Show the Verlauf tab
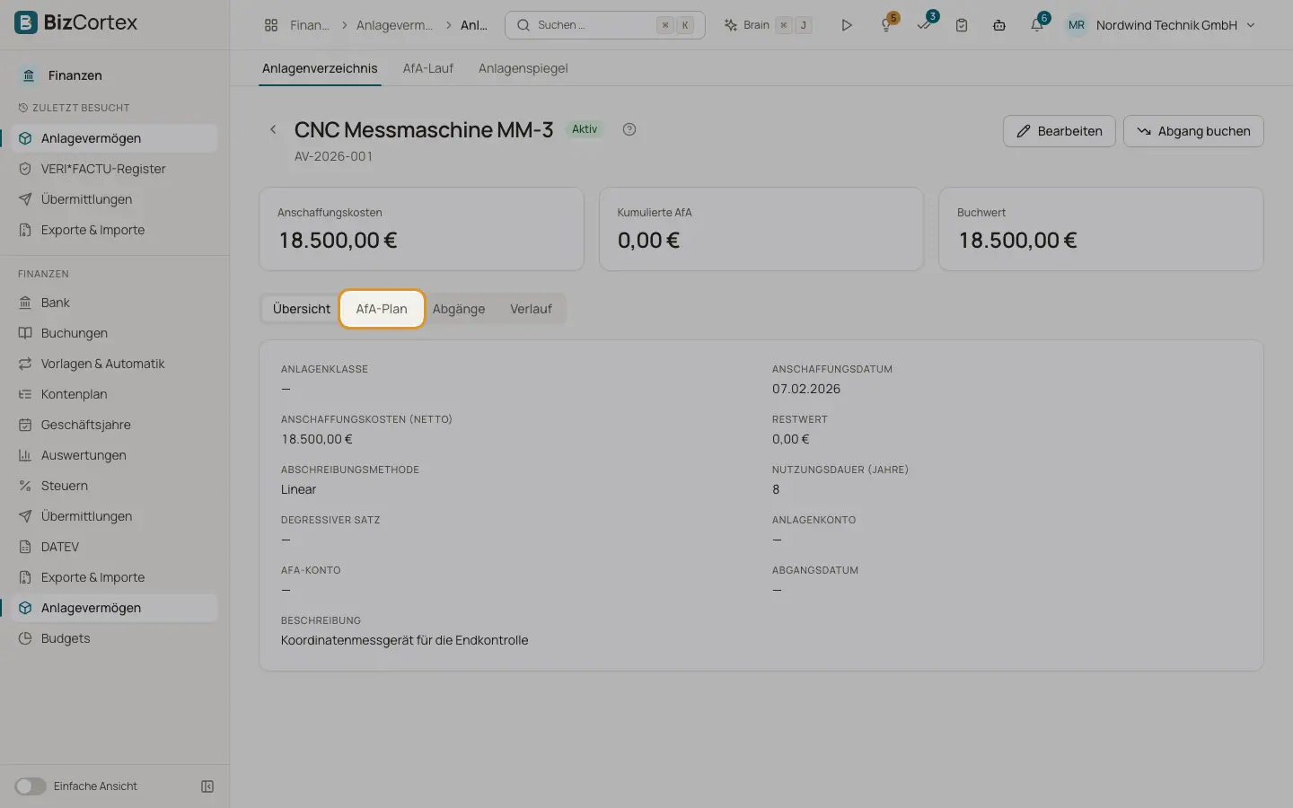The height and width of the screenshot is (808, 1293). [x=531, y=309]
